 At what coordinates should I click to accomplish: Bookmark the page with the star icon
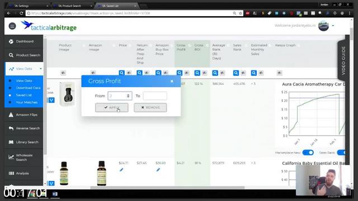pyautogui.click(x=241, y=13)
